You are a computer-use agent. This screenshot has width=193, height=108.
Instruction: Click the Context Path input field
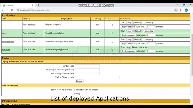point(87,66)
